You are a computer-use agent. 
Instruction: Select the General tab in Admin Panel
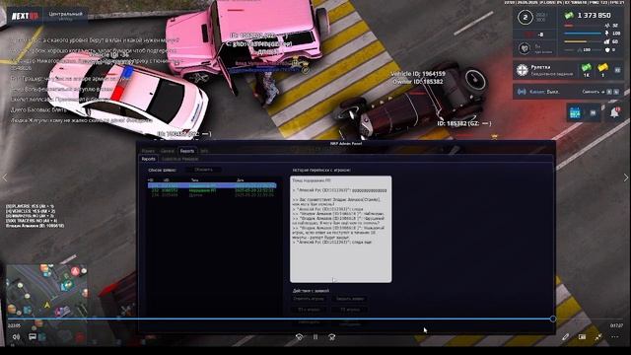click(168, 151)
